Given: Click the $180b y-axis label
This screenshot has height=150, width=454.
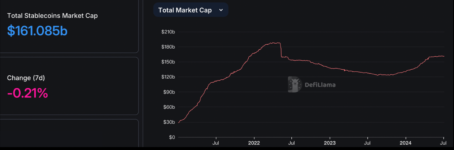Looking at the screenshot, I should 168,47.
